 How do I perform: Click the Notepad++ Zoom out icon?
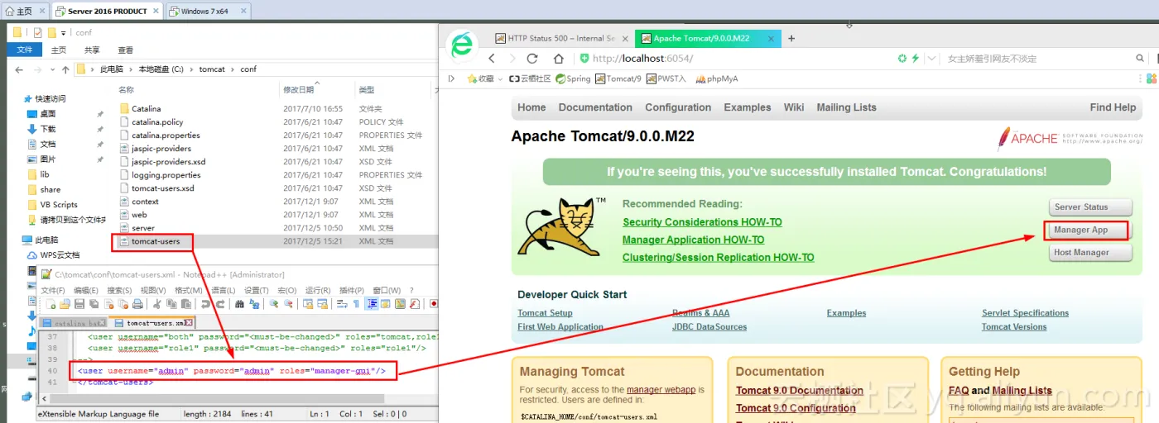288,304
